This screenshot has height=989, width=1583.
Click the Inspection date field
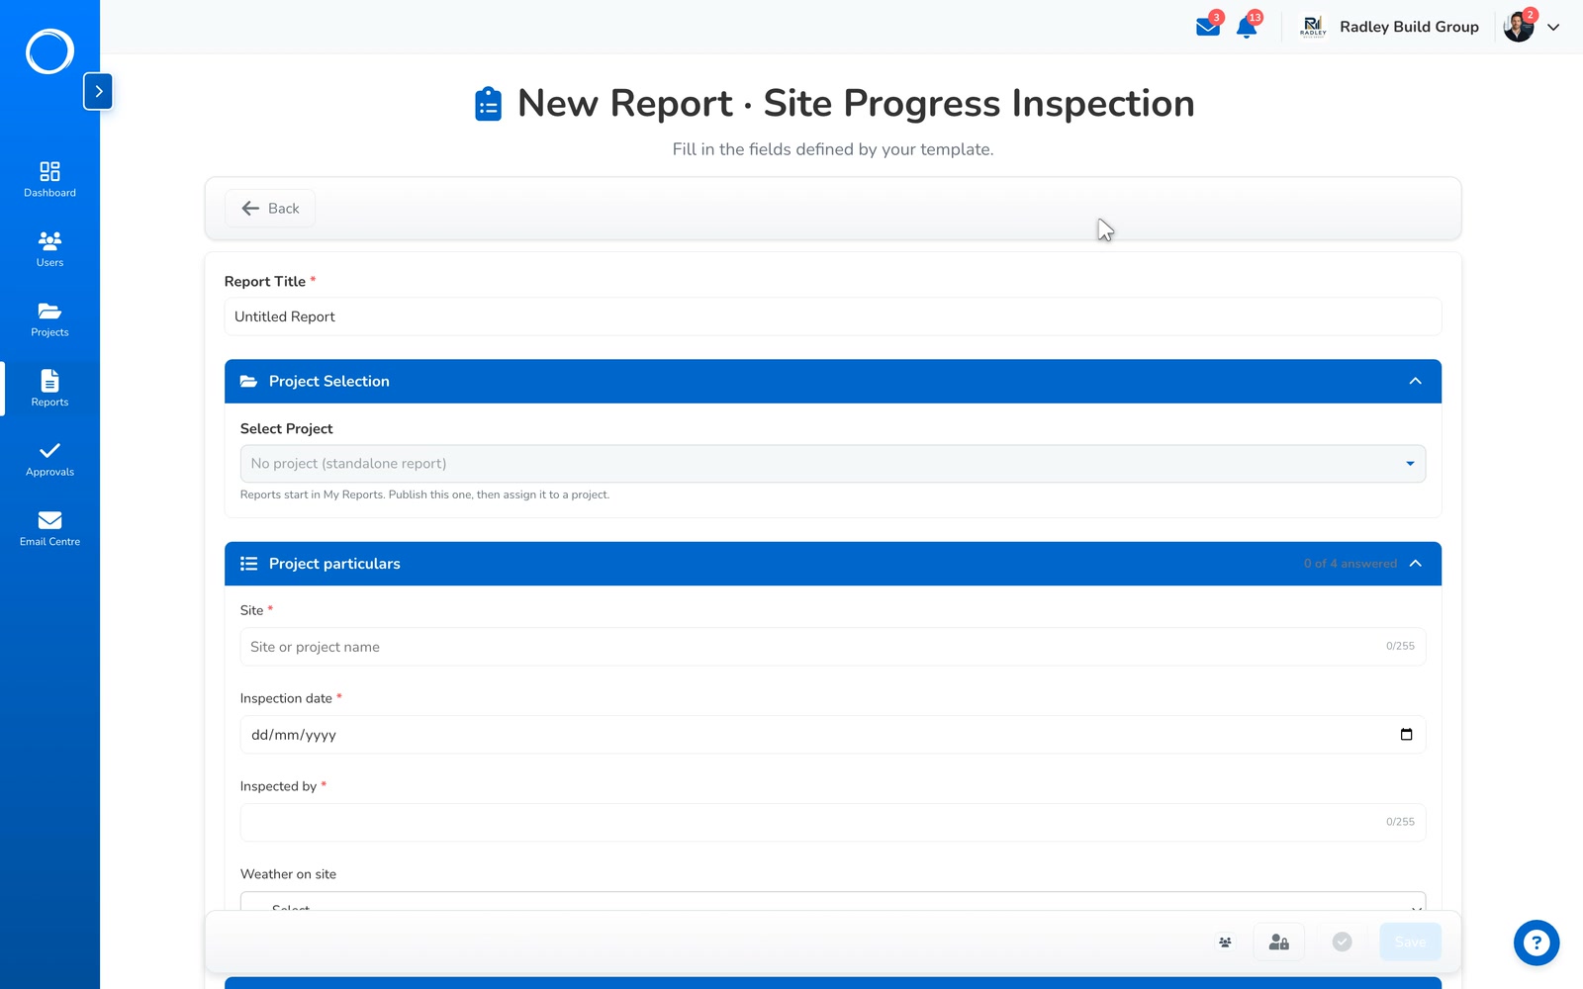tap(833, 735)
